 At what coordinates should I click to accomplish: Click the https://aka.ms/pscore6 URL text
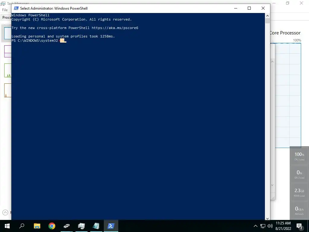(x=115, y=28)
